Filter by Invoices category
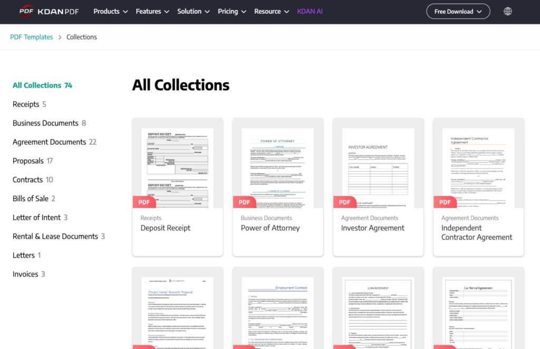The width and height of the screenshot is (540, 349). tap(28, 274)
